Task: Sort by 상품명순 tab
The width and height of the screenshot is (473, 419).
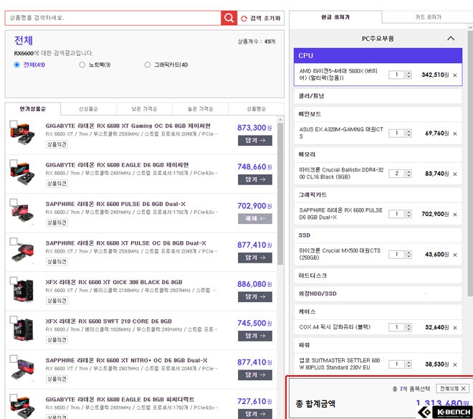Action: [x=256, y=109]
